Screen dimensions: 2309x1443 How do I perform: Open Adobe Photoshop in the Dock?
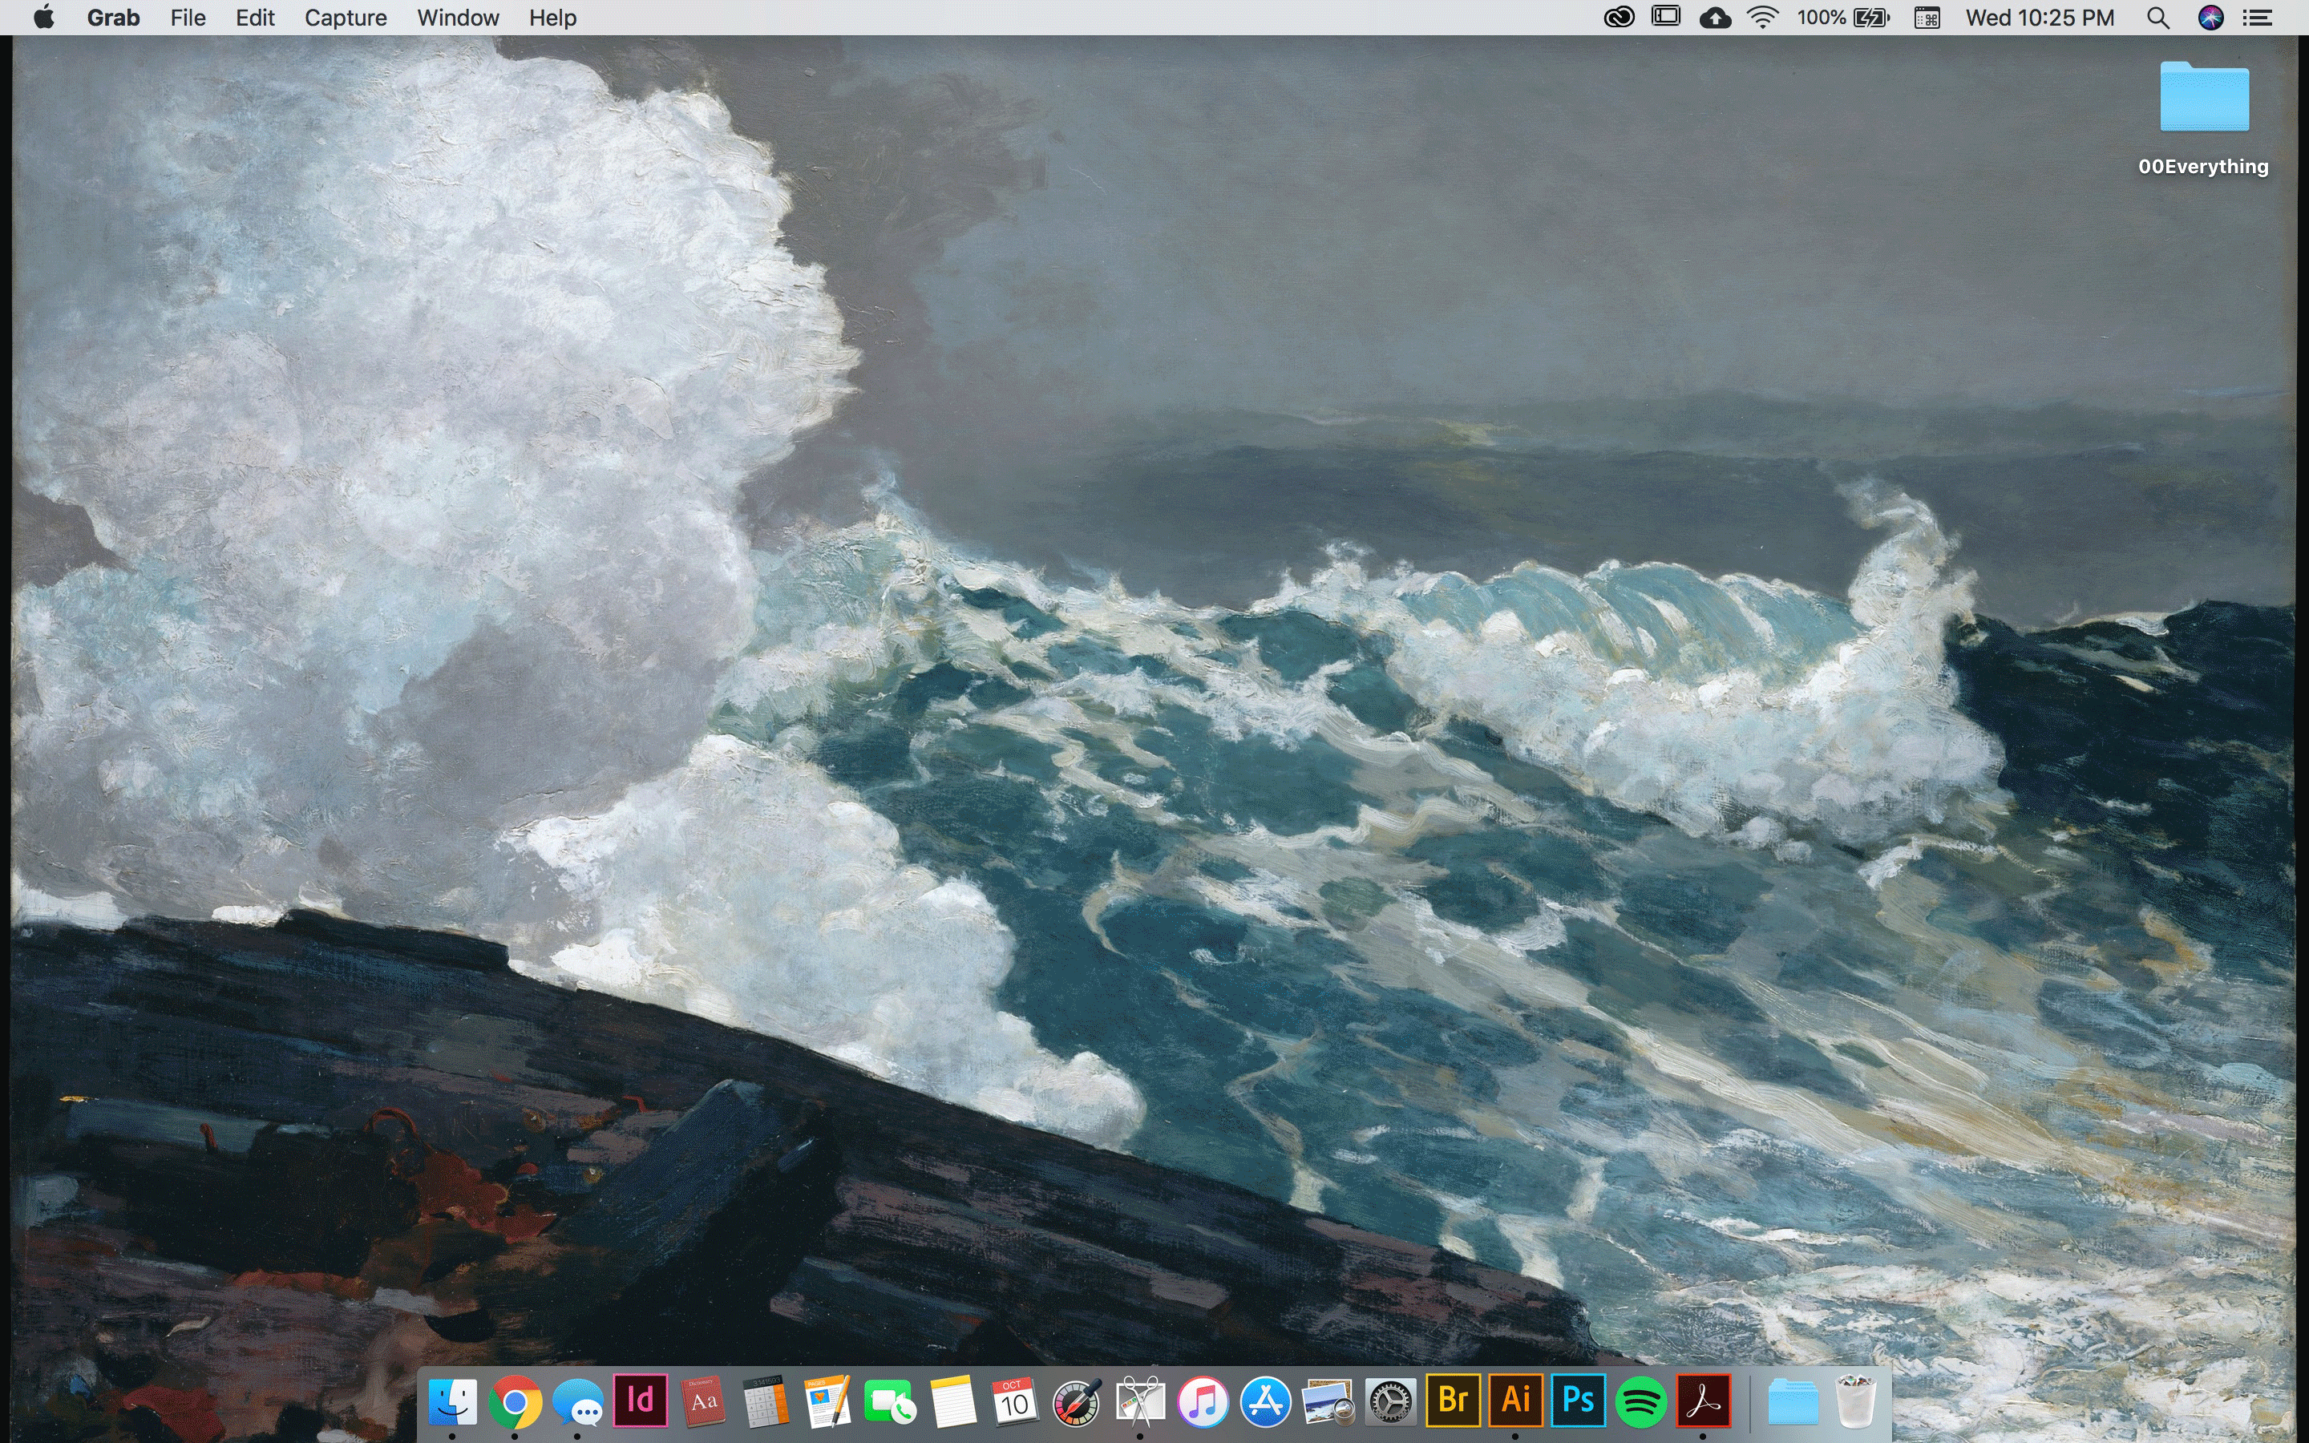[1578, 1401]
